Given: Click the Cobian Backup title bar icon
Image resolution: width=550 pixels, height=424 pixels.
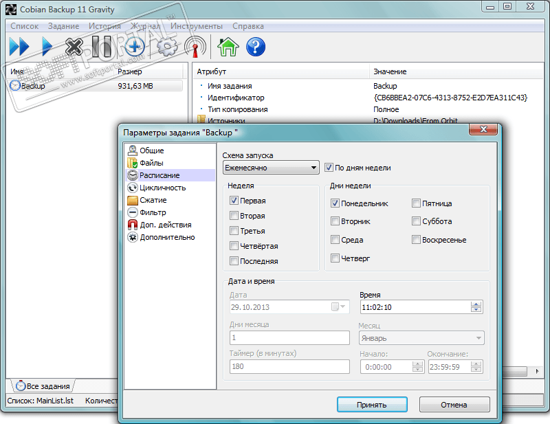Looking at the screenshot, I should (x=11, y=10).
